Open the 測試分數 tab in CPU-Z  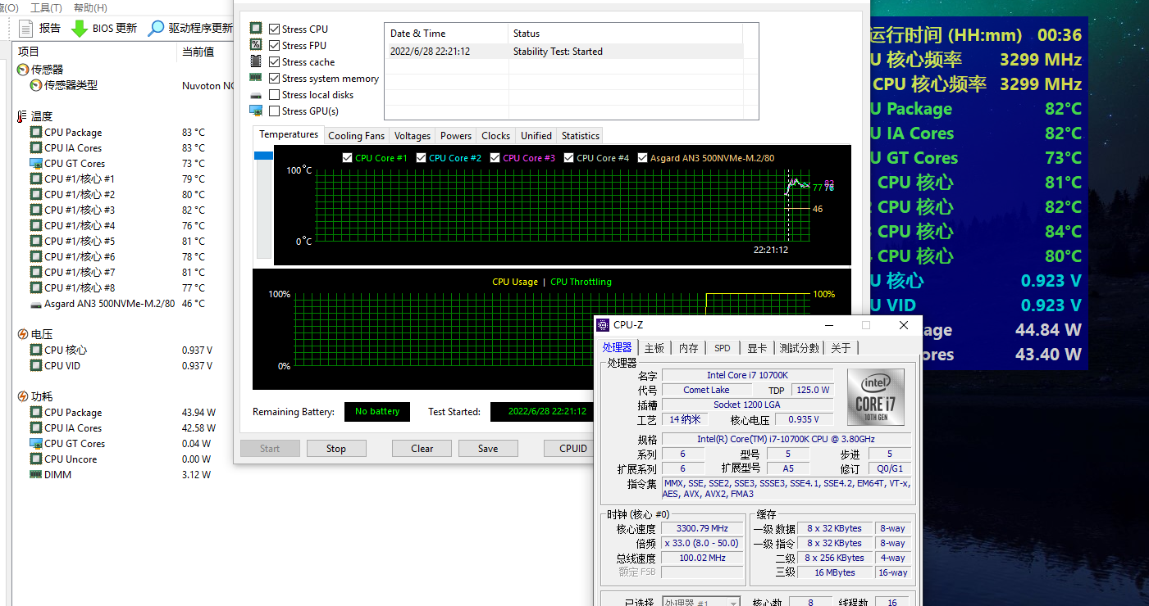799,348
